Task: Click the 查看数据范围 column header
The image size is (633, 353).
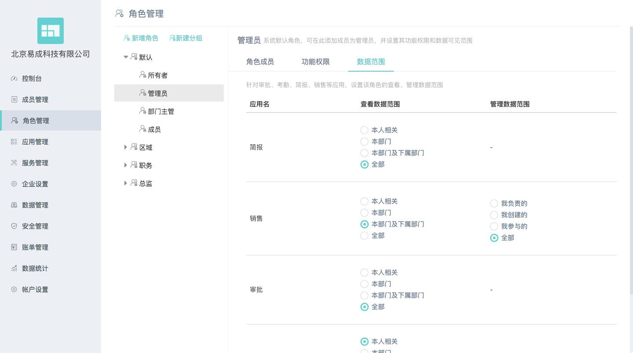Action: (x=380, y=104)
